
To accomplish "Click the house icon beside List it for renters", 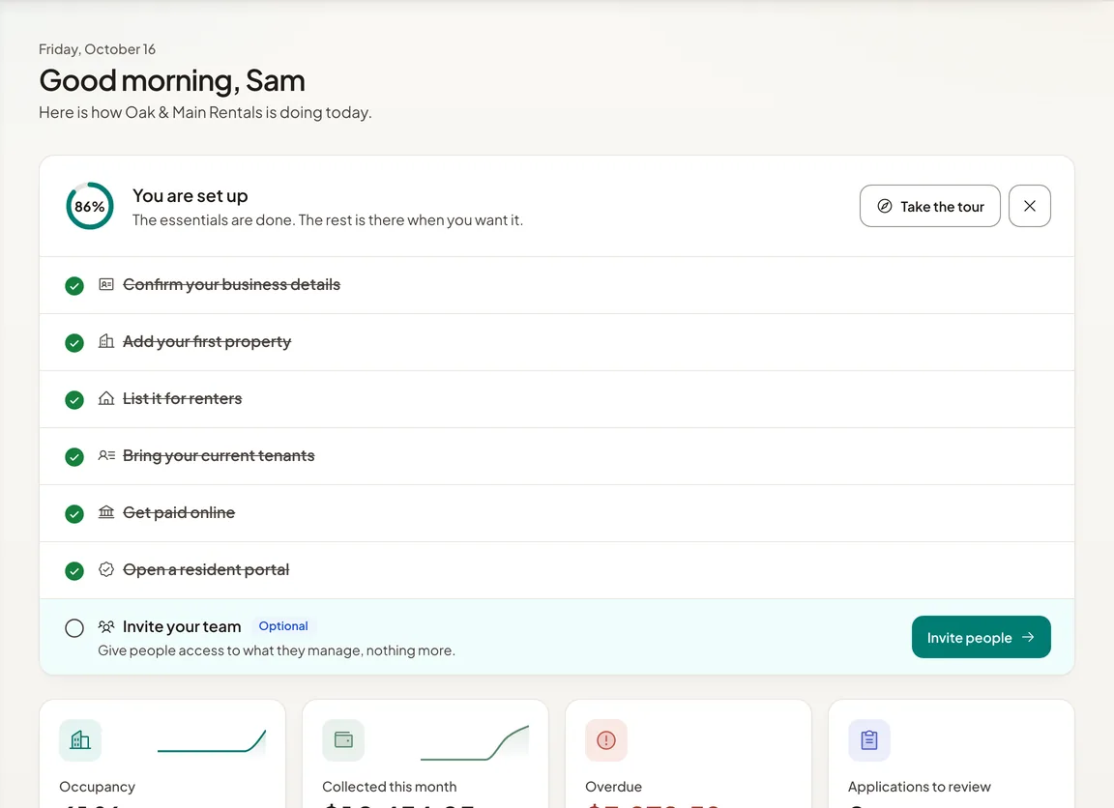I will pyautogui.click(x=105, y=398).
